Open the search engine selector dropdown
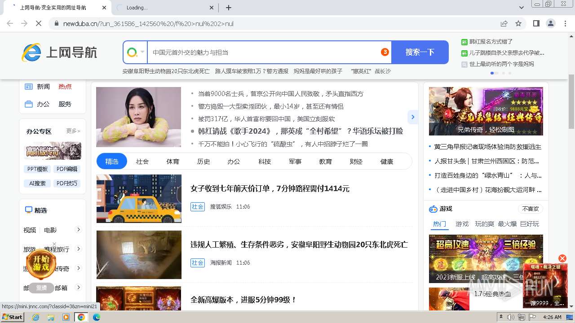Image resolution: width=575 pixels, height=323 pixels. 136,52
